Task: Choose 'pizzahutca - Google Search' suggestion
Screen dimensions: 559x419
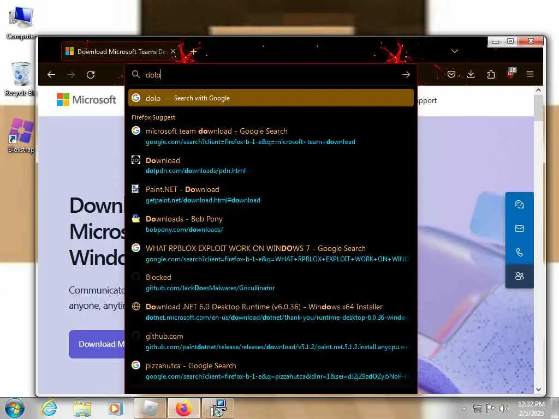Action: point(271,370)
